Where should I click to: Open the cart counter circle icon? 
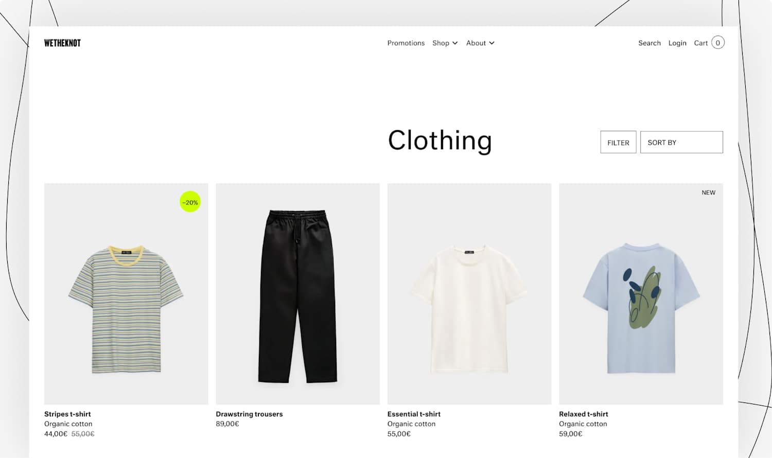[x=718, y=43]
